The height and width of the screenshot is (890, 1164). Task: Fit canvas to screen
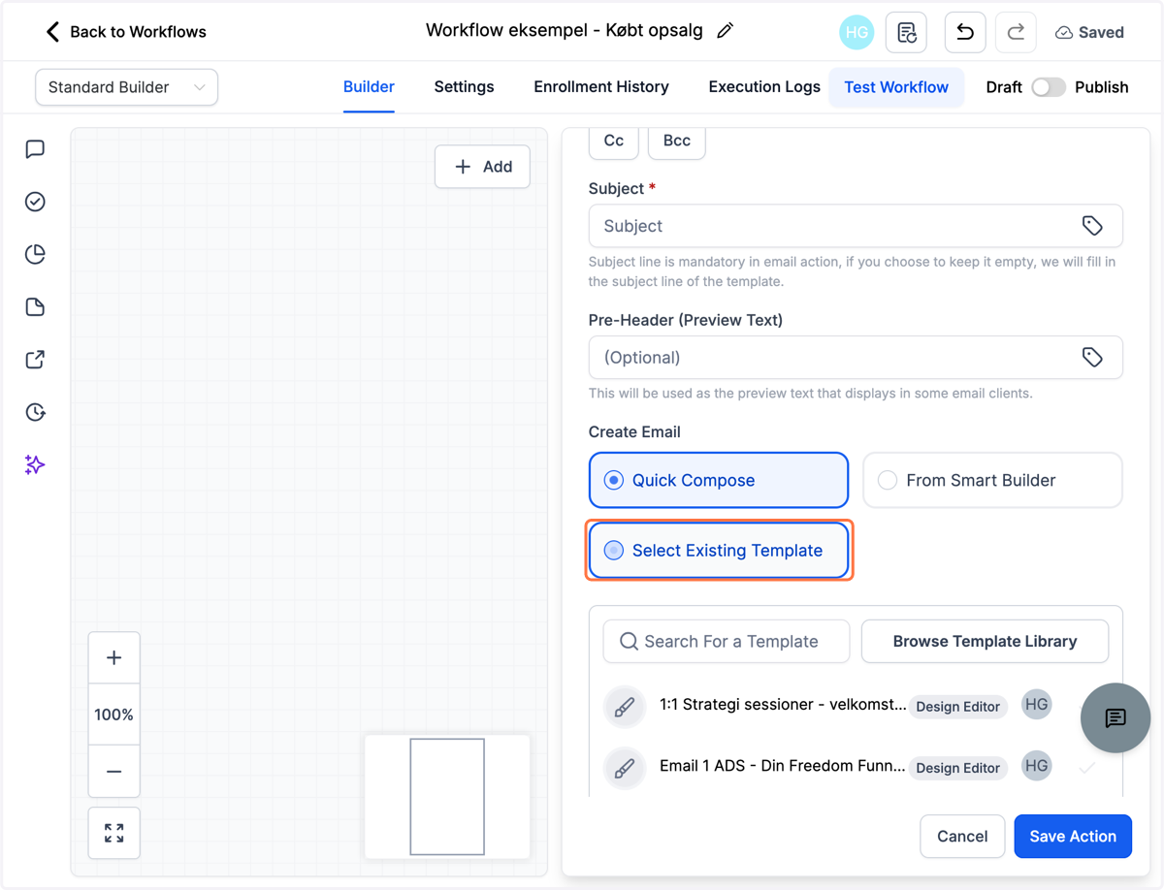(x=114, y=833)
